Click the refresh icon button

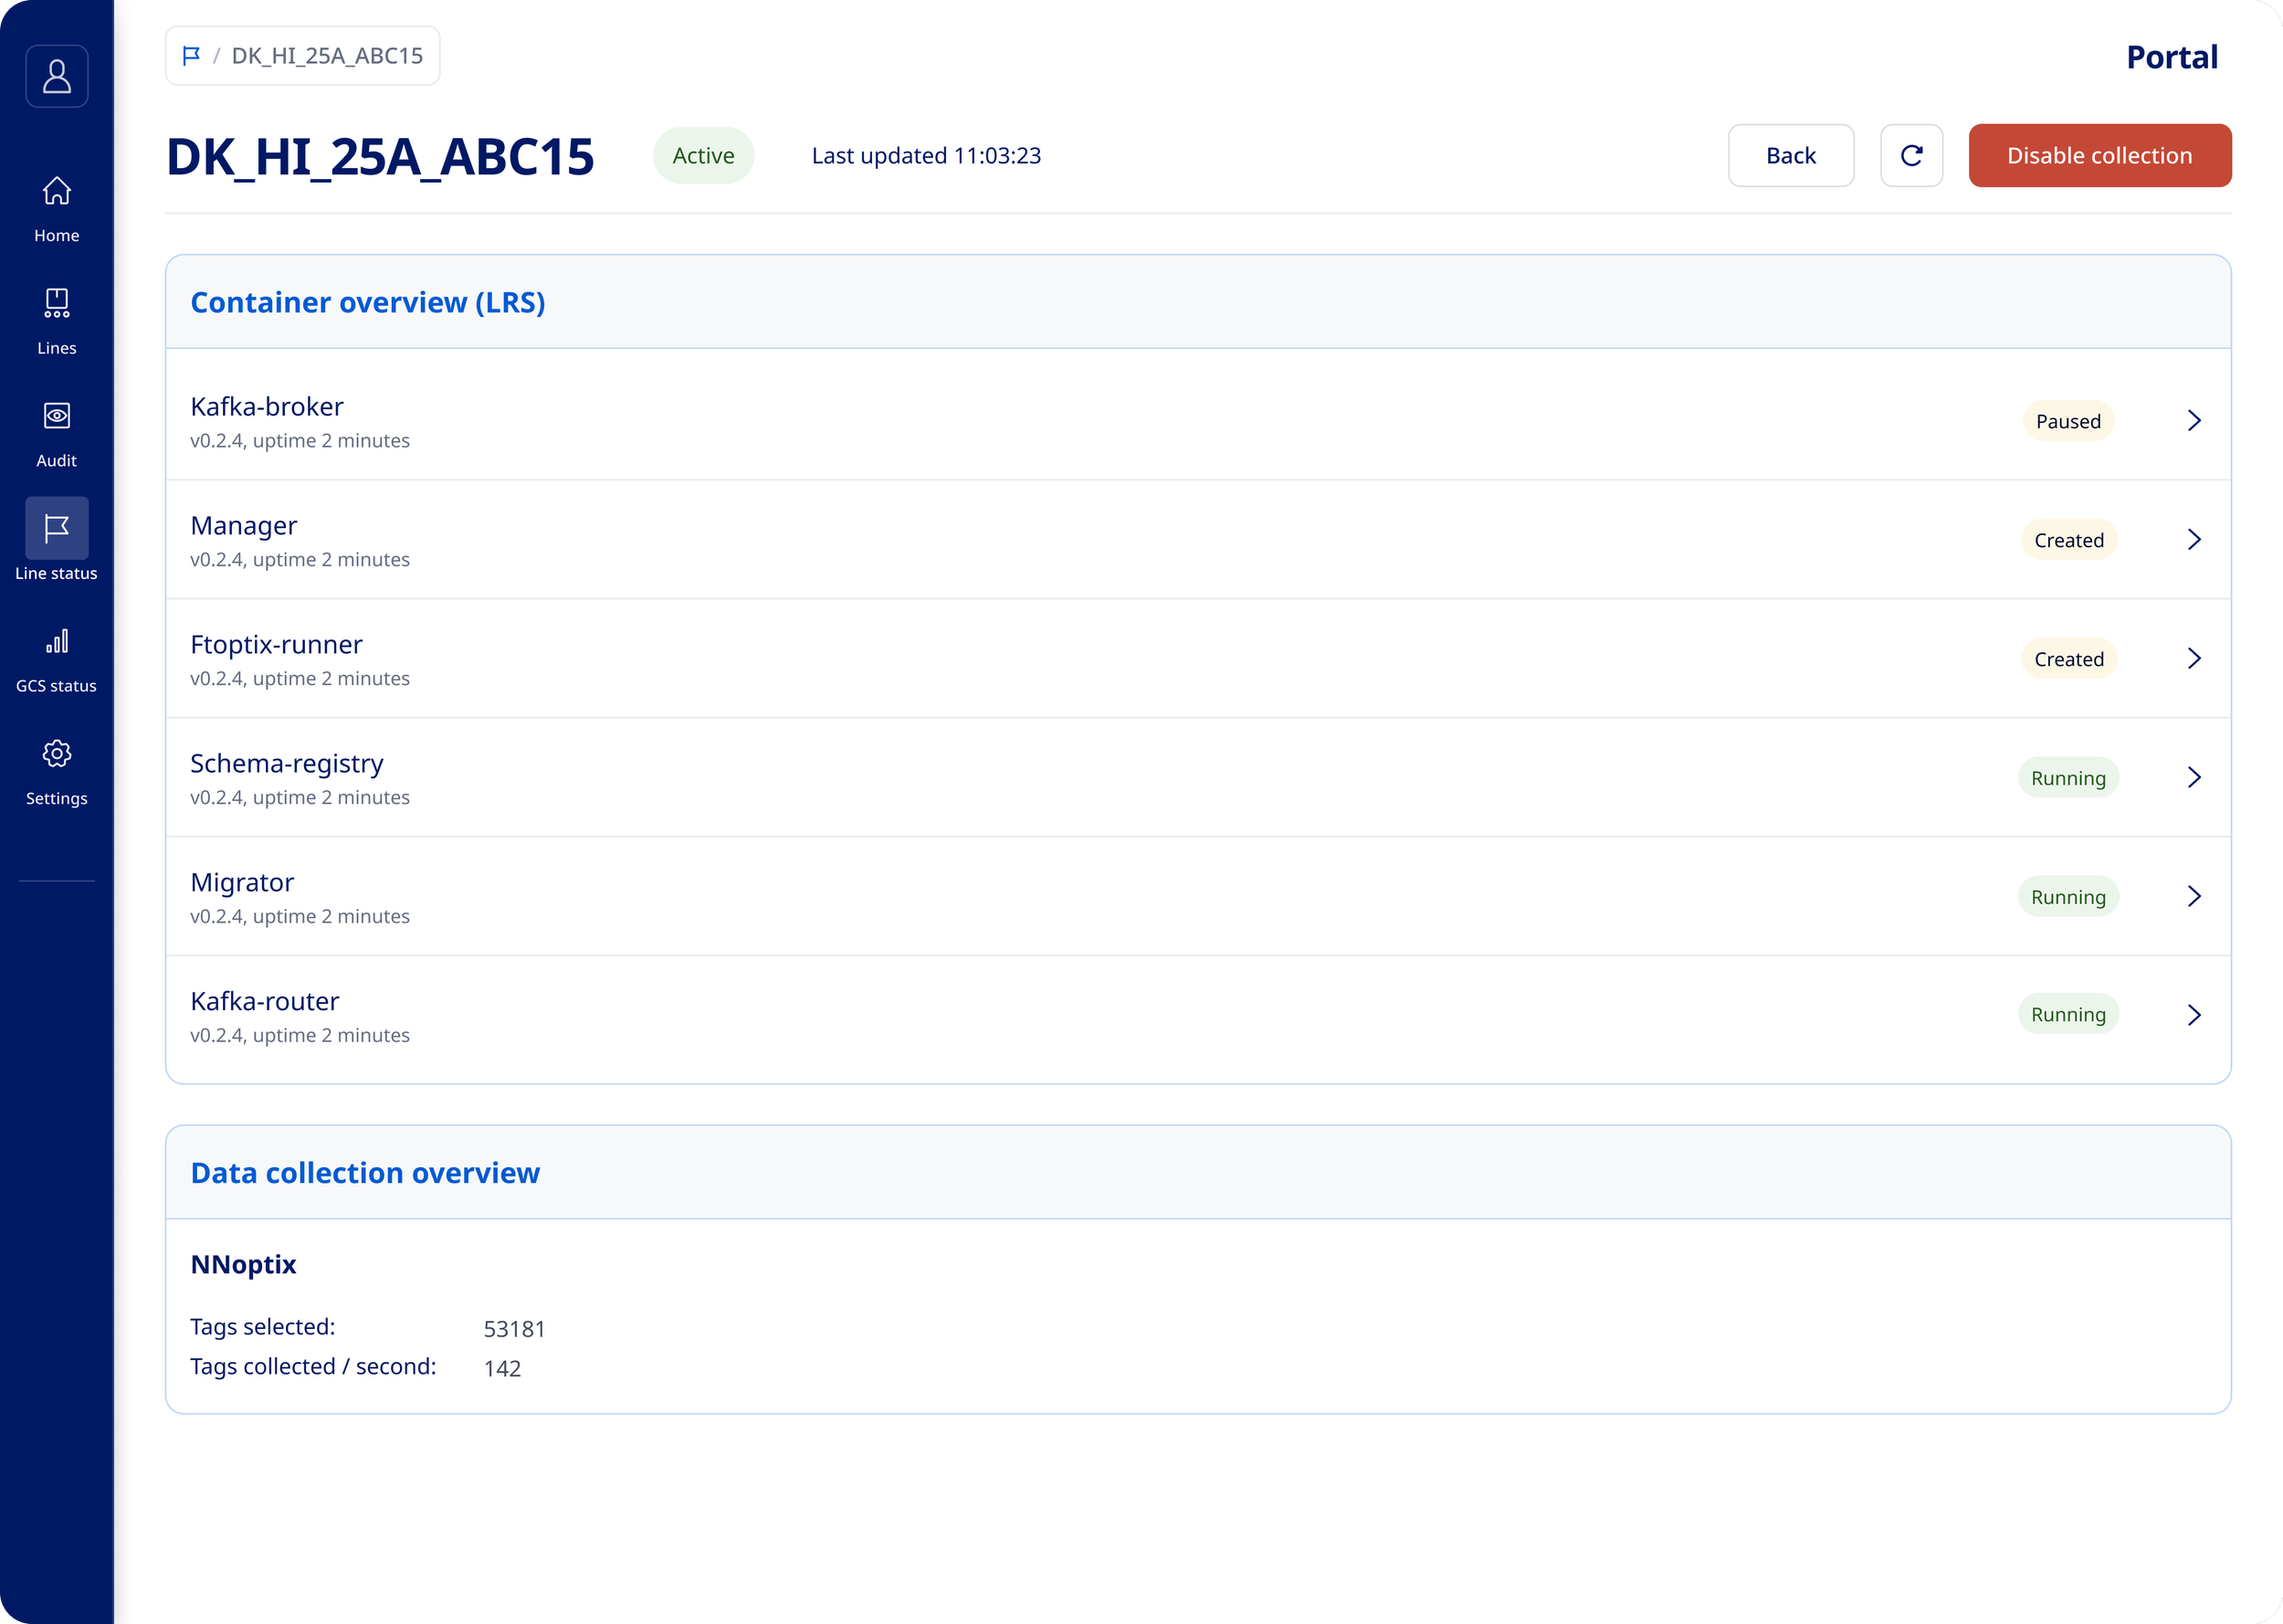1910,155
